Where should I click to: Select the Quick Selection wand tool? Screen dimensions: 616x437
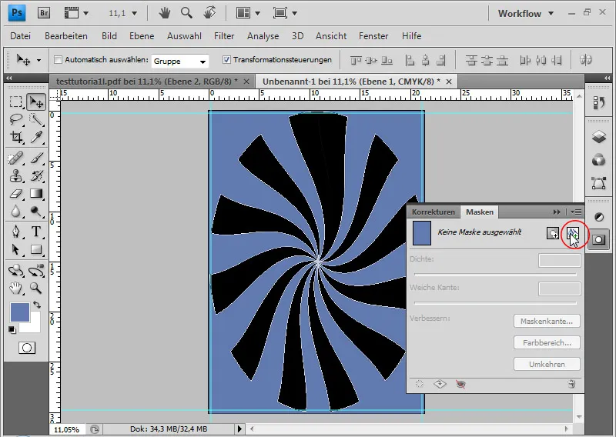tap(36, 119)
